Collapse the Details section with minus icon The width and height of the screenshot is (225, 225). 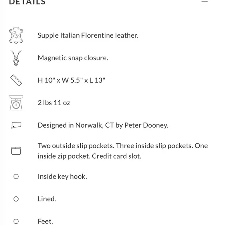[204, 1]
